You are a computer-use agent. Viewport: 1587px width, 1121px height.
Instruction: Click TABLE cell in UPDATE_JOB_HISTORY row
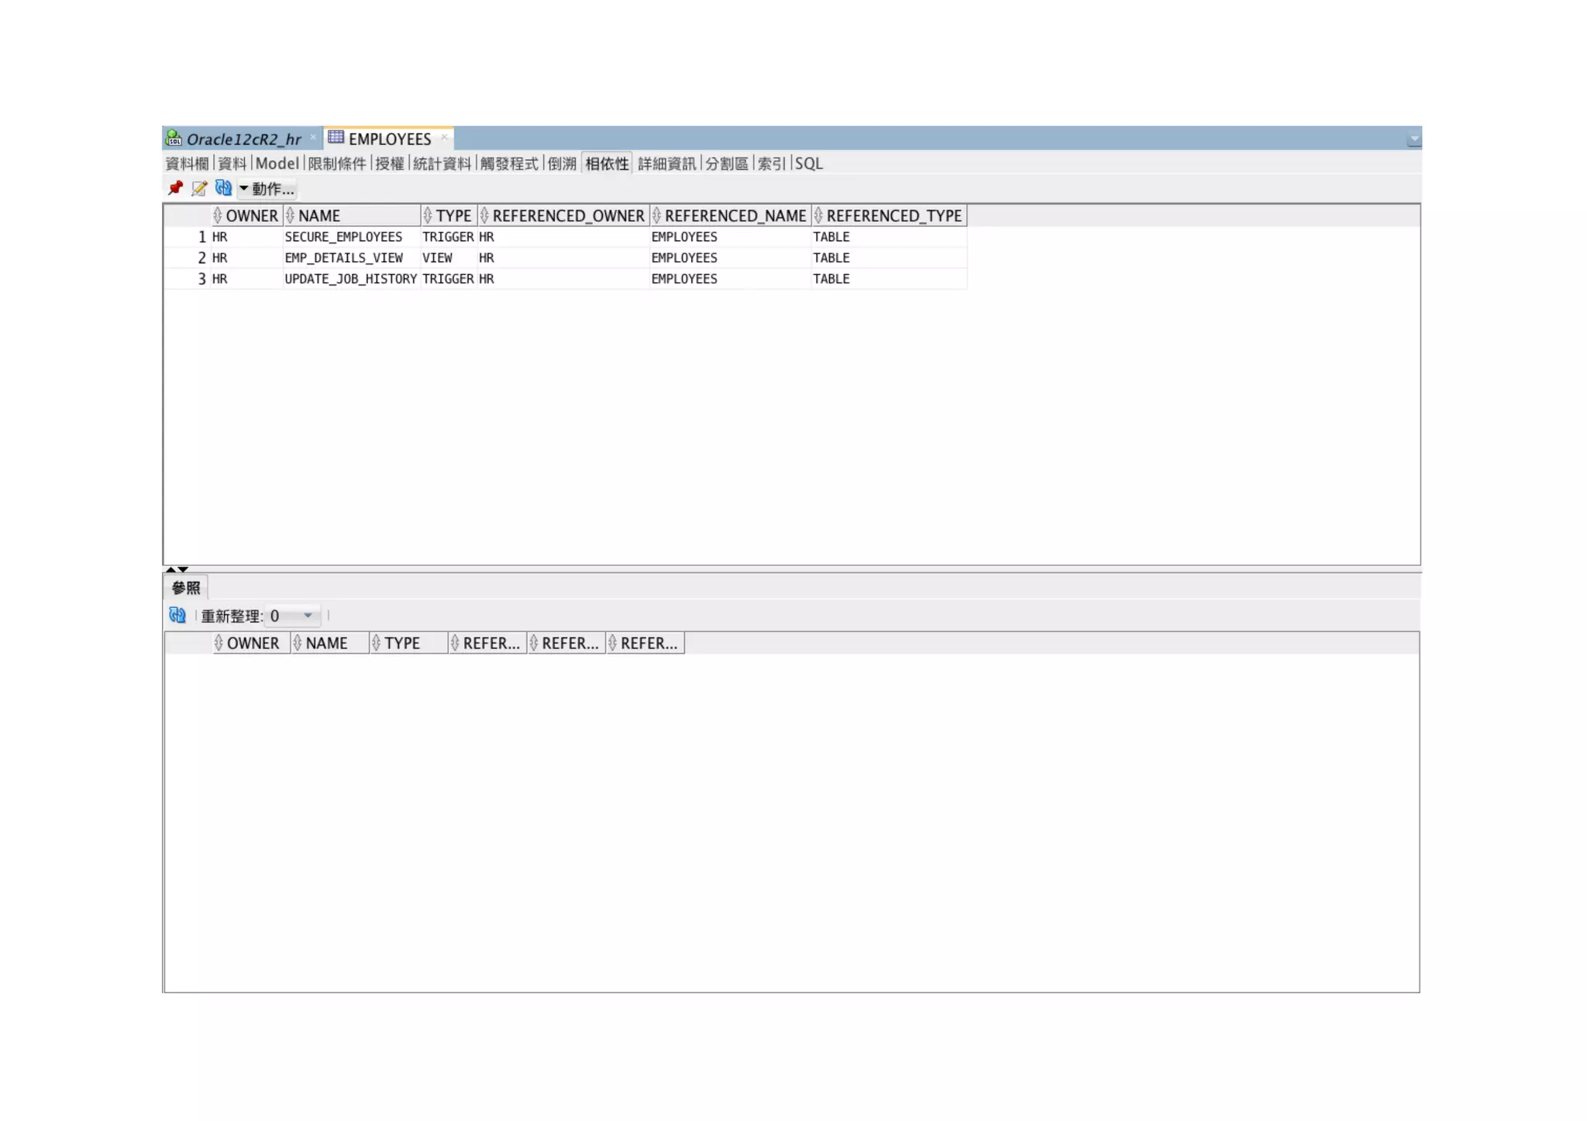[x=890, y=279]
